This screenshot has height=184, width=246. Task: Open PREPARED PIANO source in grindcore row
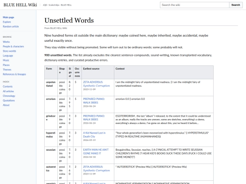94,118
